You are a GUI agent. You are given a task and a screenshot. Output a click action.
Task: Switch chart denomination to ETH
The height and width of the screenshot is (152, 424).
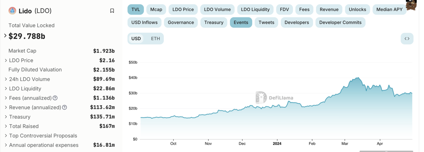[155, 39]
